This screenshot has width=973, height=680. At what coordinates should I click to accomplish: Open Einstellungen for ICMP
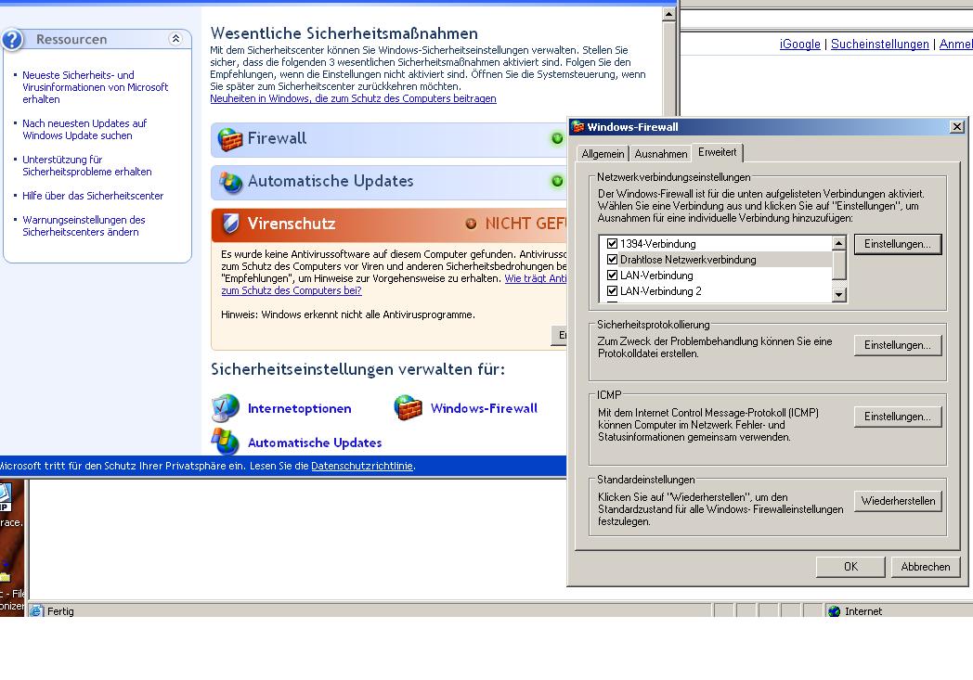pos(897,417)
